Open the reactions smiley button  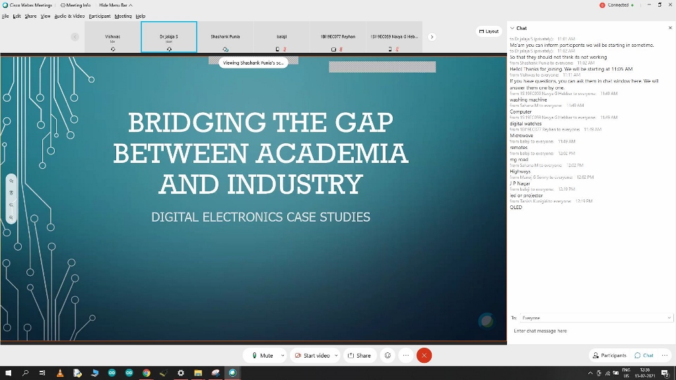coord(388,356)
